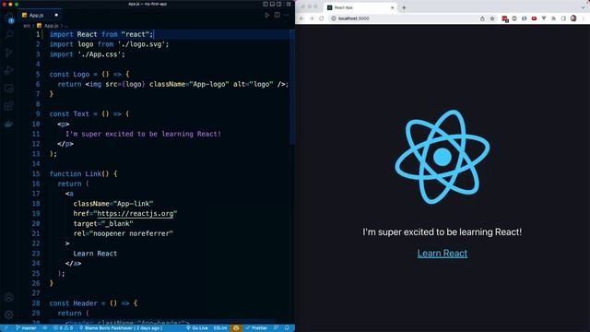Click ESLint in the status bar
The height and width of the screenshot is (332, 590).
pyautogui.click(x=220, y=328)
